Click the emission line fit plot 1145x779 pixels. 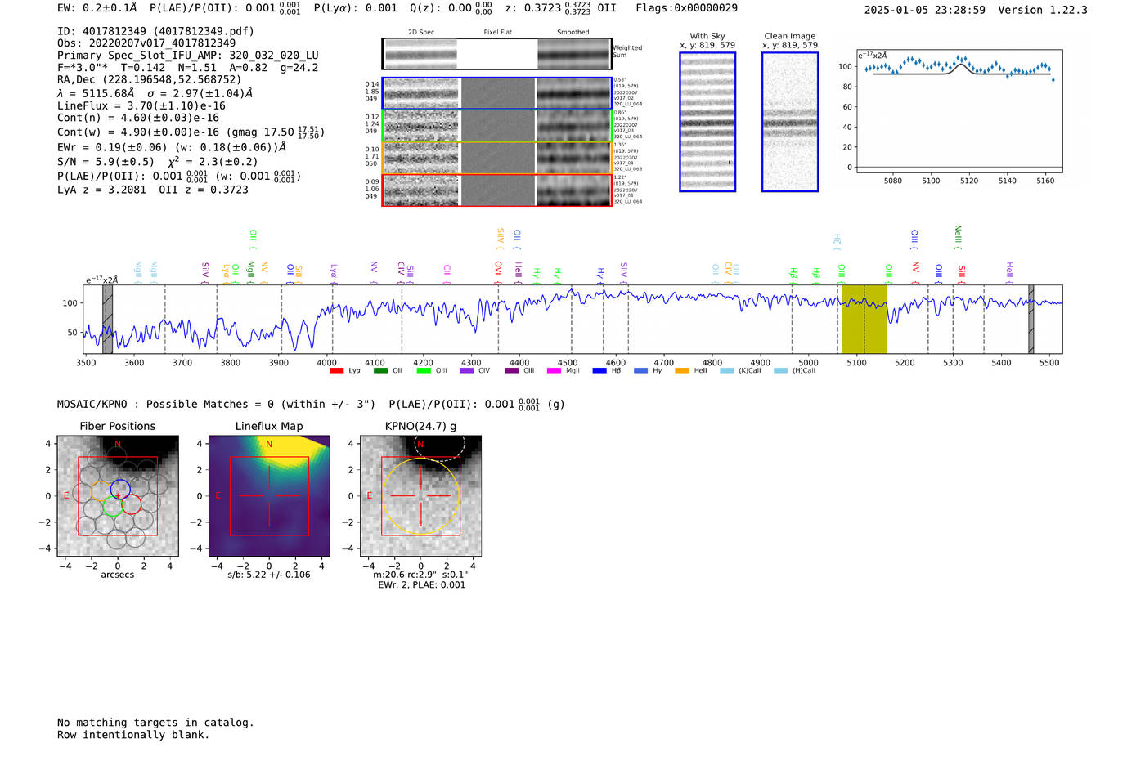(959, 111)
